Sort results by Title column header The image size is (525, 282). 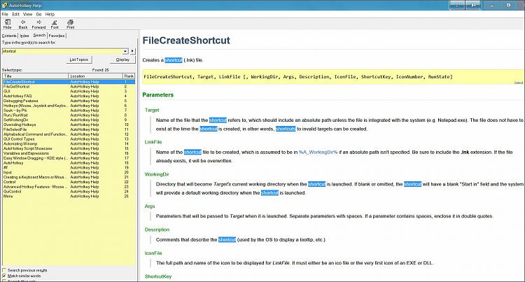point(36,76)
